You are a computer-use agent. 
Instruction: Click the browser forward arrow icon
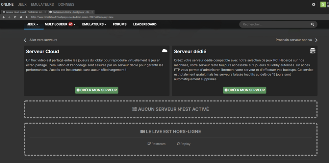pos(9,17)
